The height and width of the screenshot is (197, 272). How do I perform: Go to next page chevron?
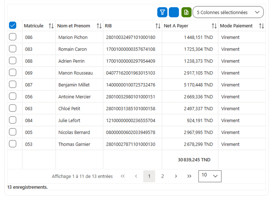[x=176, y=176]
